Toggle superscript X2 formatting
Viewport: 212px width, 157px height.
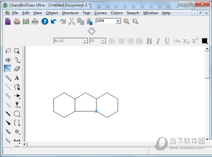pos(195,41)
